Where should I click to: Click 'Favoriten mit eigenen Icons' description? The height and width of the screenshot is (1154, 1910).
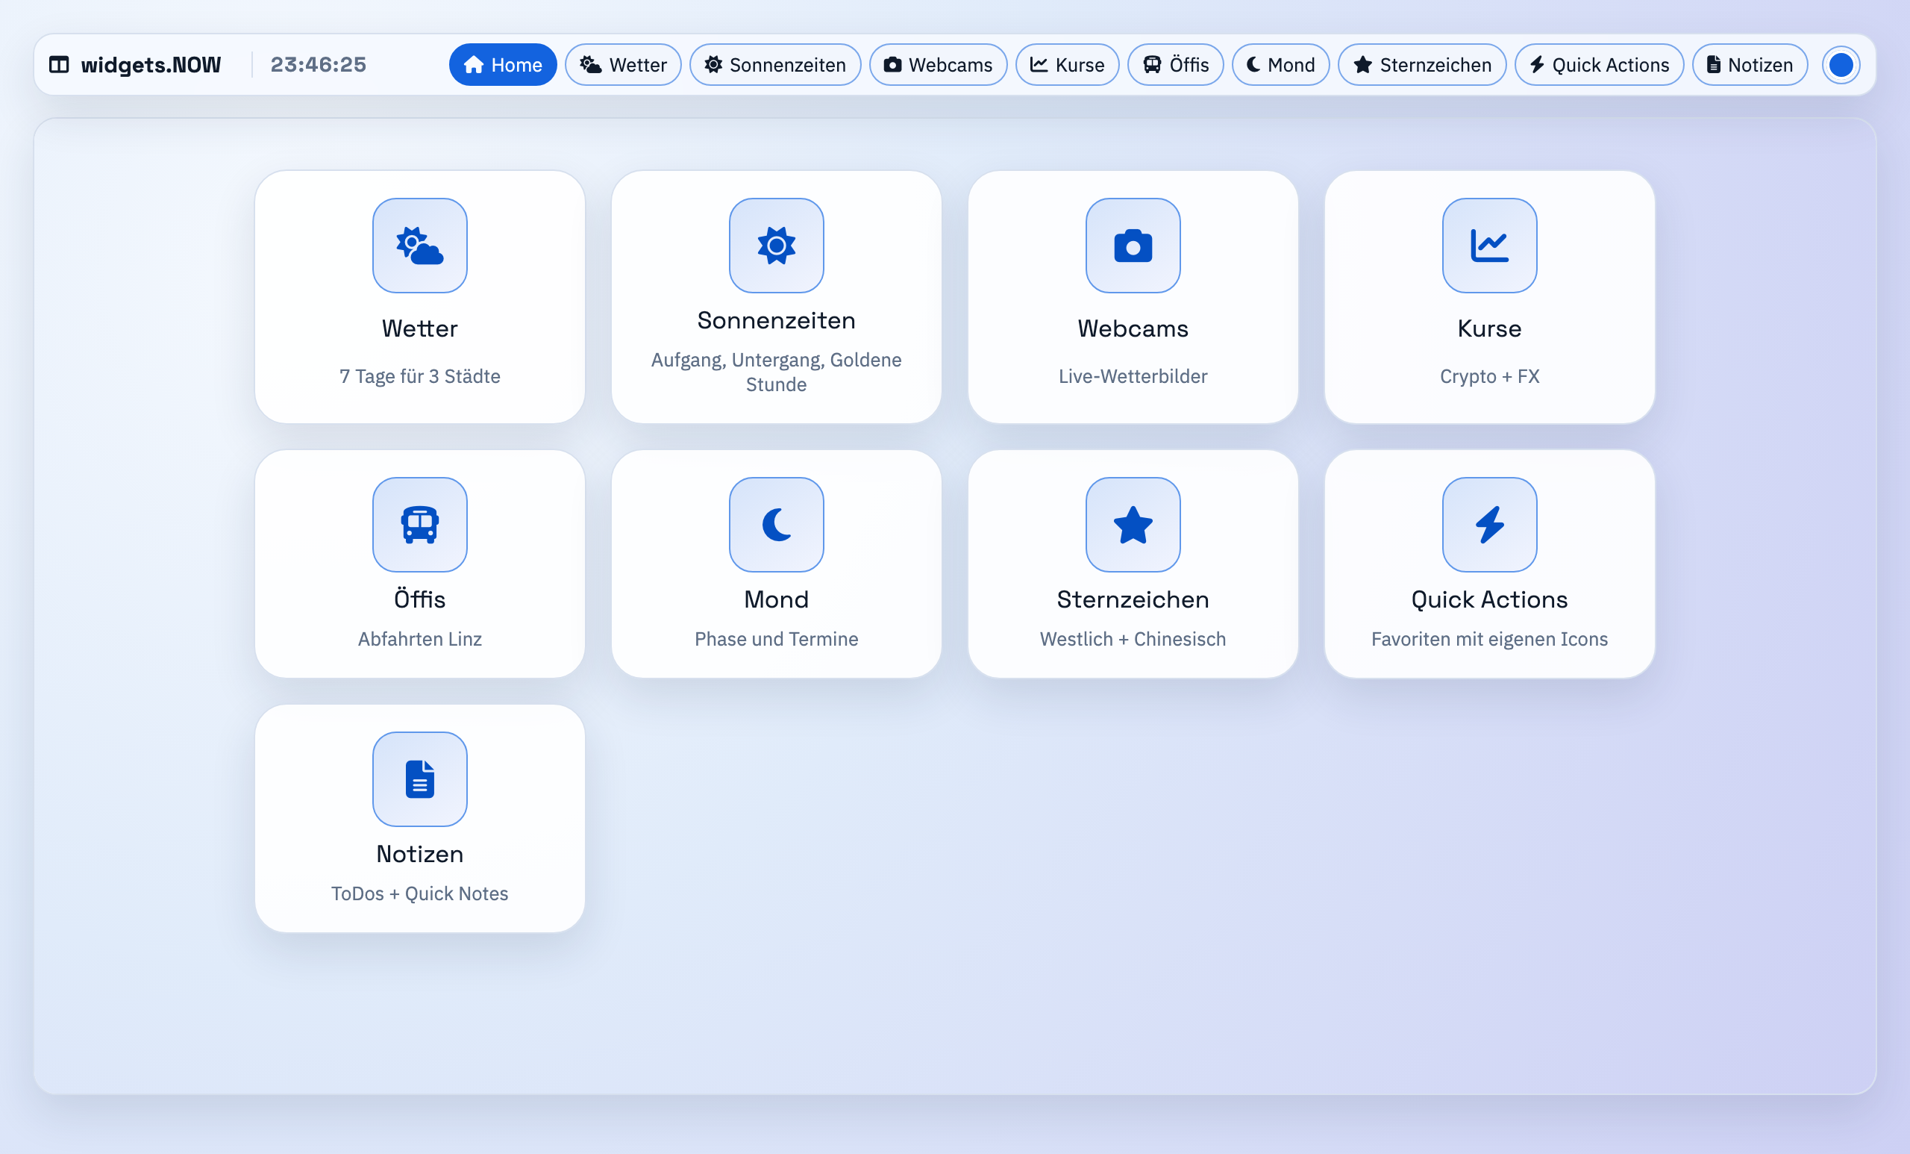[x=1489, y=638]
